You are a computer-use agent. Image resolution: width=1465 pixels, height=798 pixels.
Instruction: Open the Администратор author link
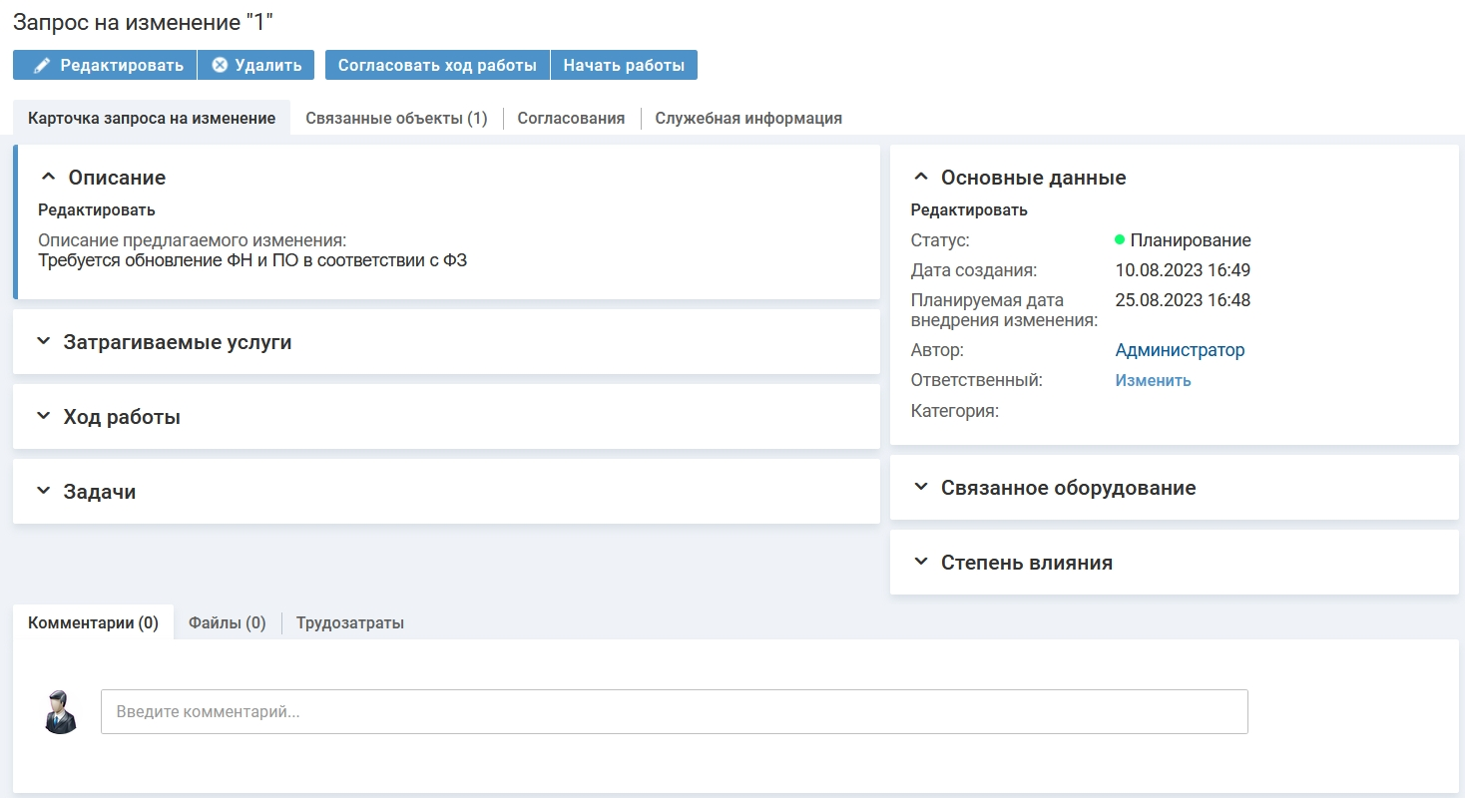(1180, 350)
